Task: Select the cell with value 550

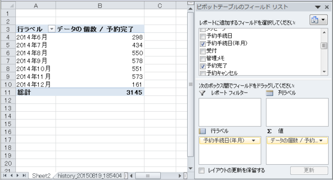Action: 100,53
